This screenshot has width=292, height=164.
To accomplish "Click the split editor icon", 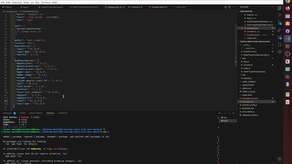I will pyautogui.click(x=229, y=7).
